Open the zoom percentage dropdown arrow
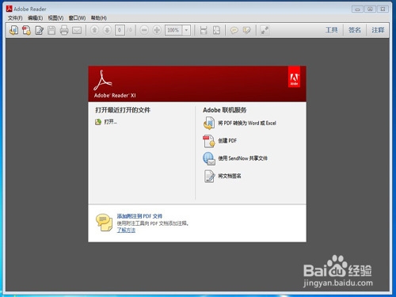The image size is (396, 297). pos(186,30)
